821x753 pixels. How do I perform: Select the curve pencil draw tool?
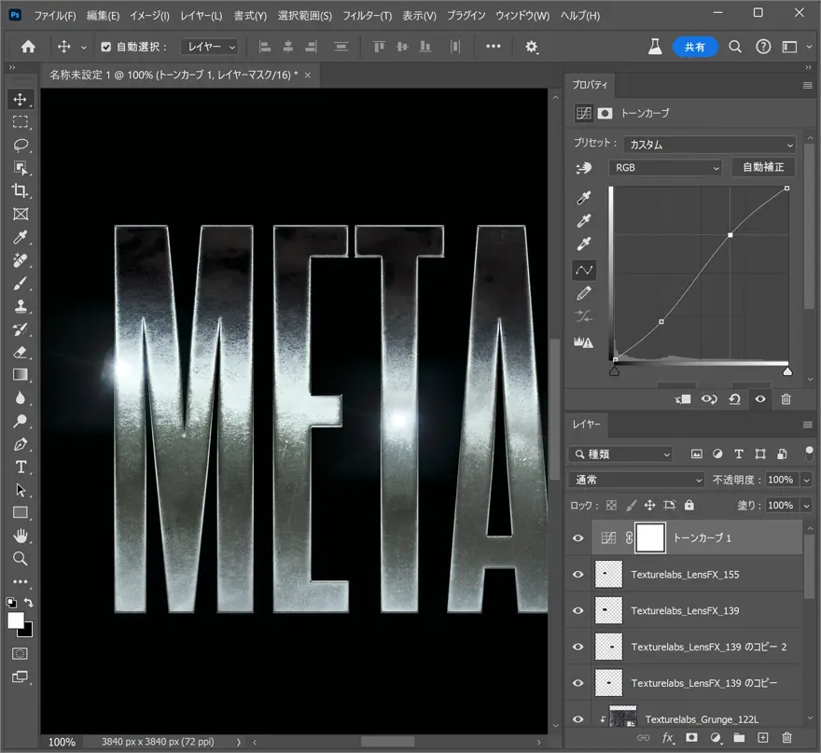584,293
